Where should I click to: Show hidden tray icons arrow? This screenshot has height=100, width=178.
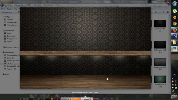tap(172, 78)
